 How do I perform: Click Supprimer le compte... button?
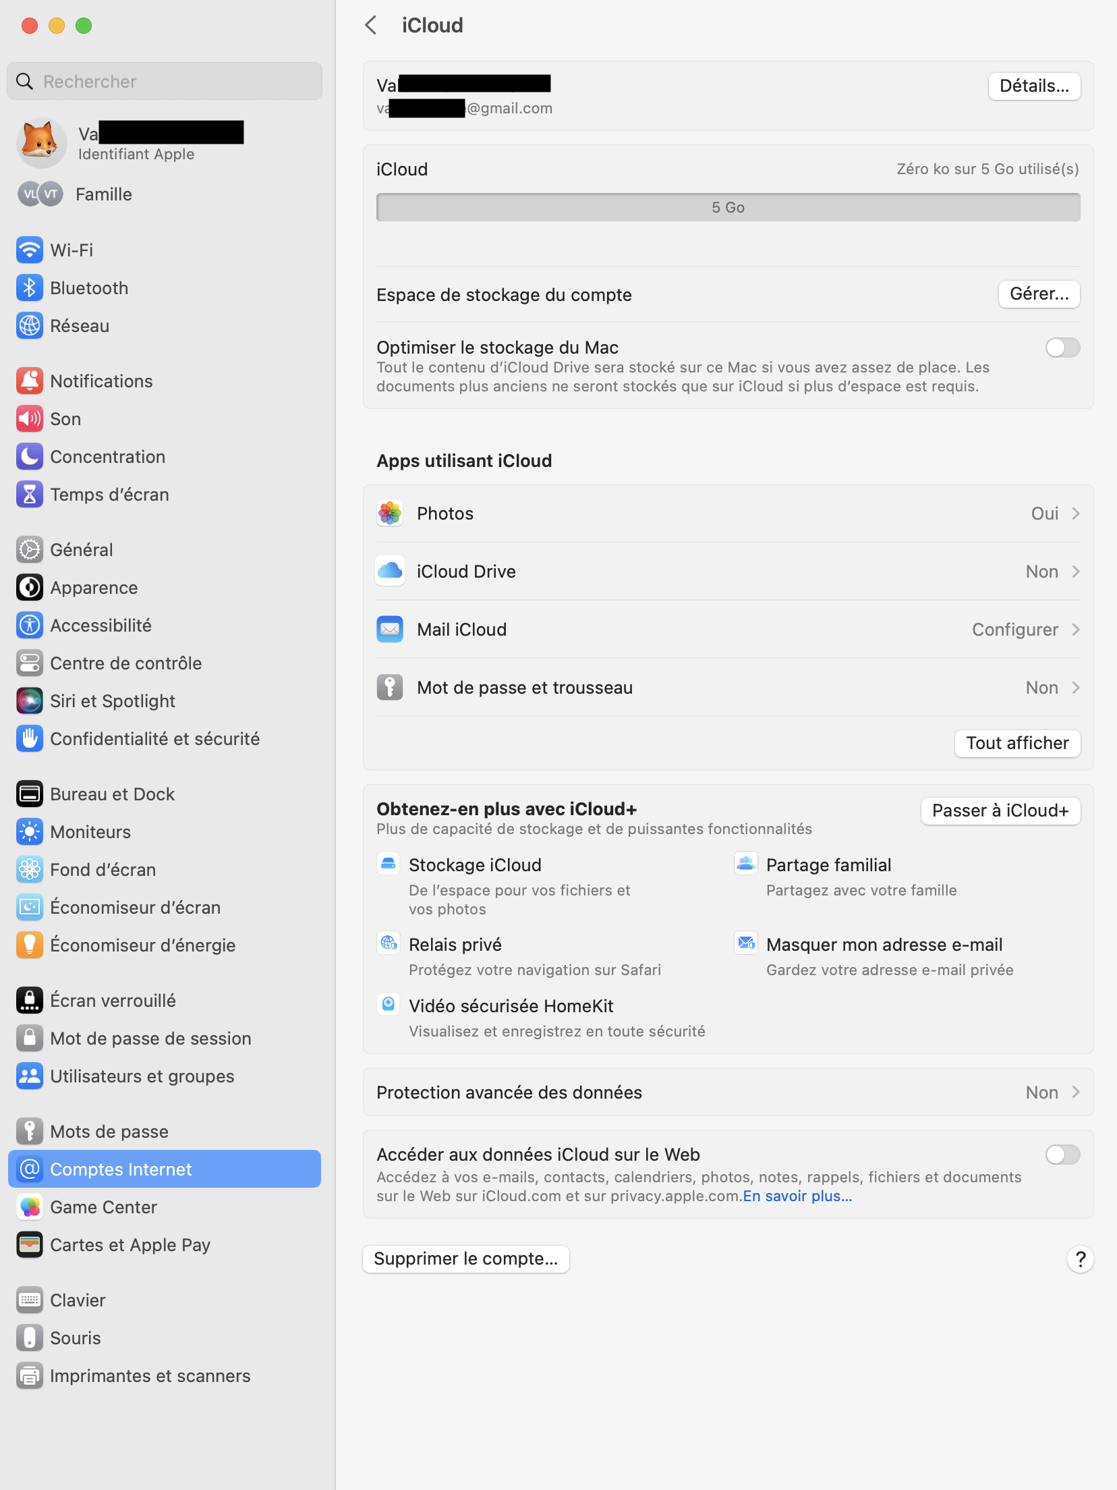pos(466,1259)
